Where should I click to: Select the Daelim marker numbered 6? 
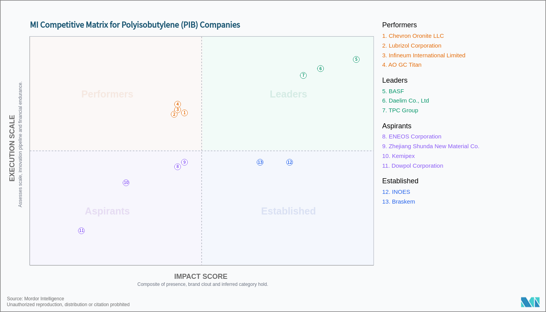coord(321,69)
